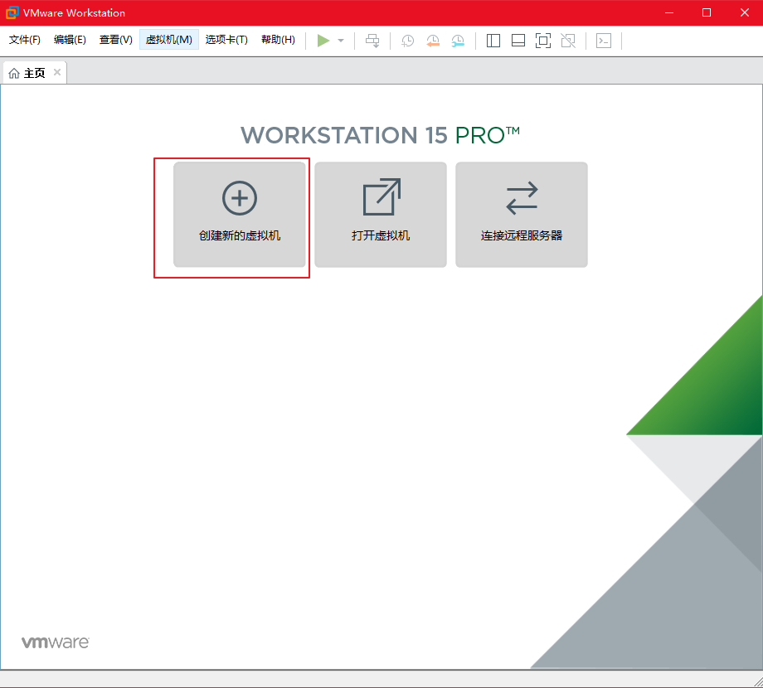Close the 主页 tab
This screenshot has width=763, height=688.
[57, 72]
